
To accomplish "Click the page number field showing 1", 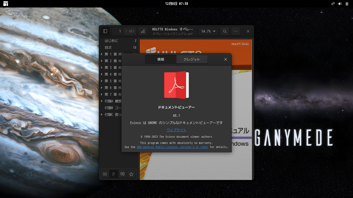I will [x=118, y=31].
